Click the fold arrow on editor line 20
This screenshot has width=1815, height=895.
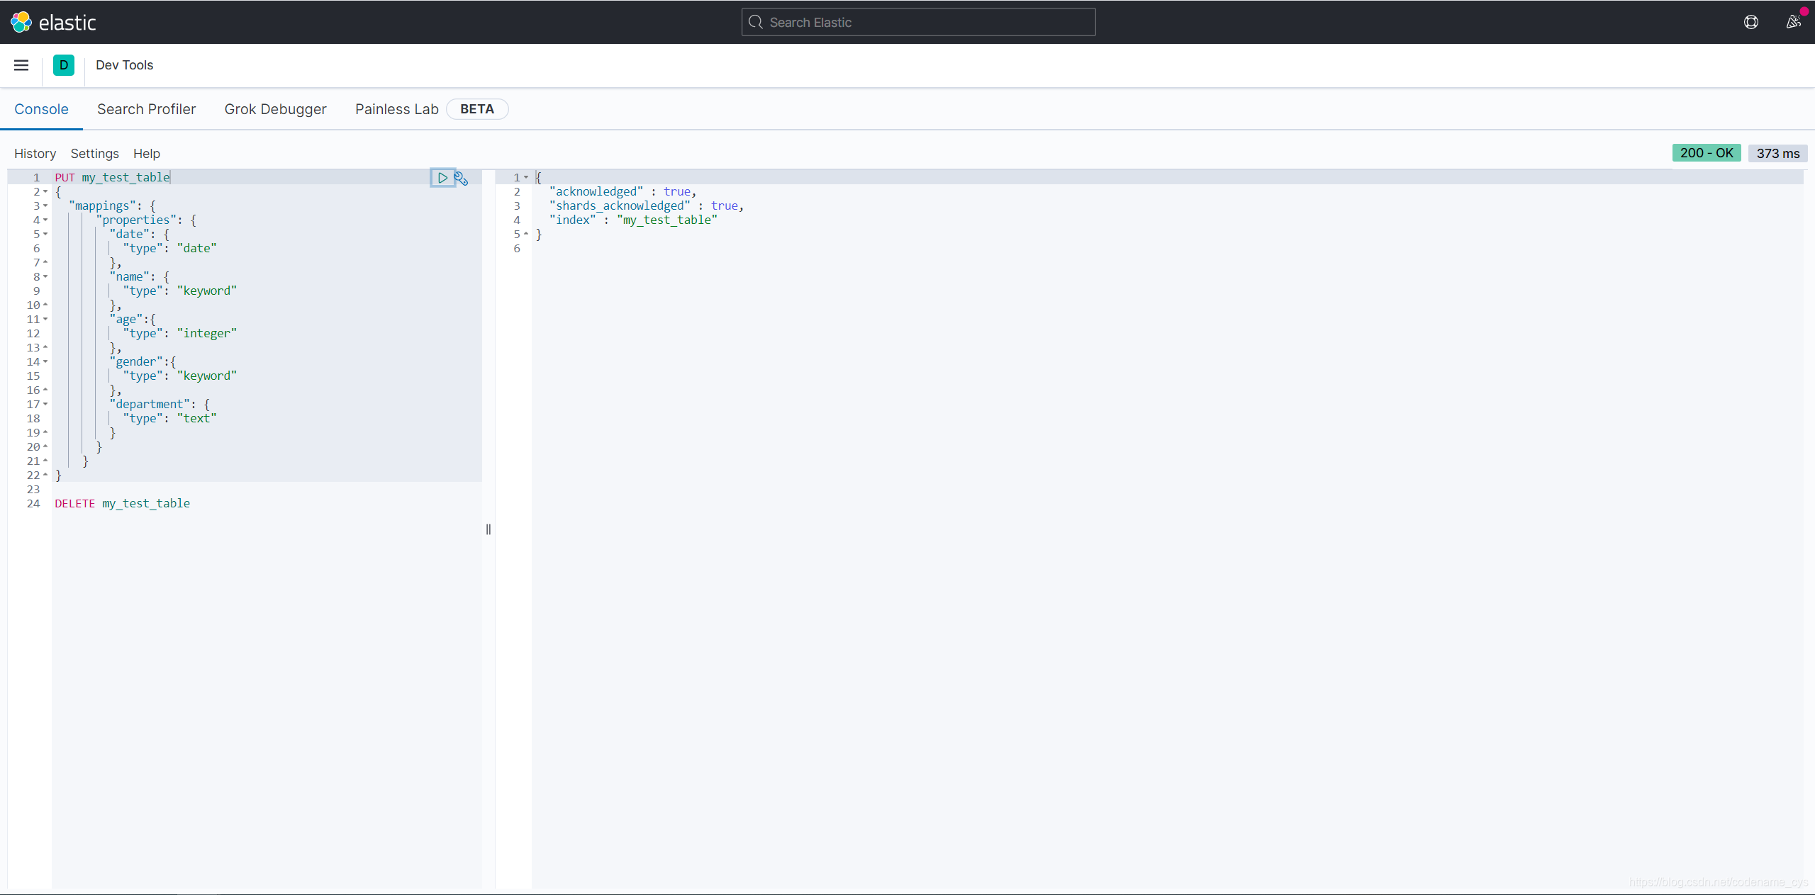[x=45, y=446]
